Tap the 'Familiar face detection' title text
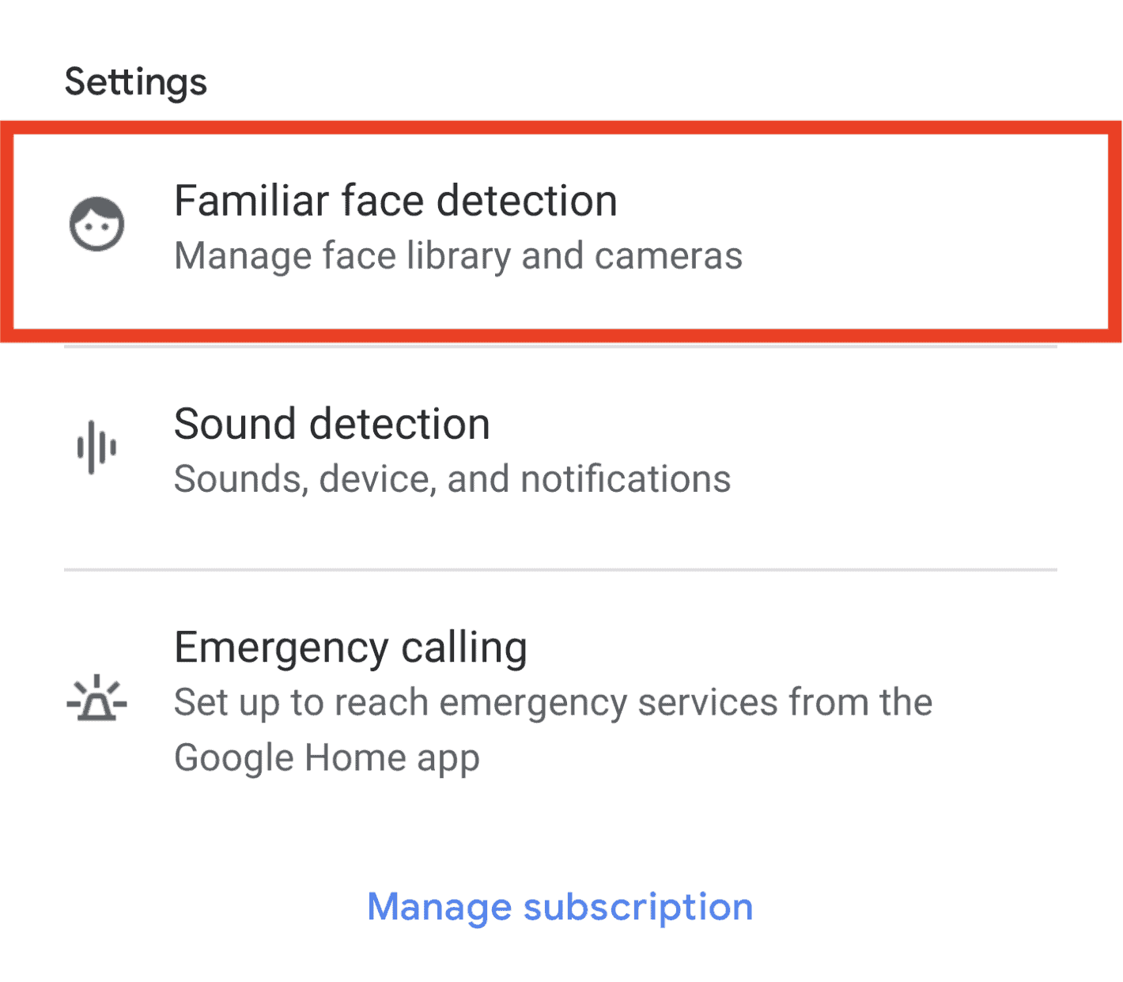The height and width of the screenshot is (982, 1123). click(395, 201)
